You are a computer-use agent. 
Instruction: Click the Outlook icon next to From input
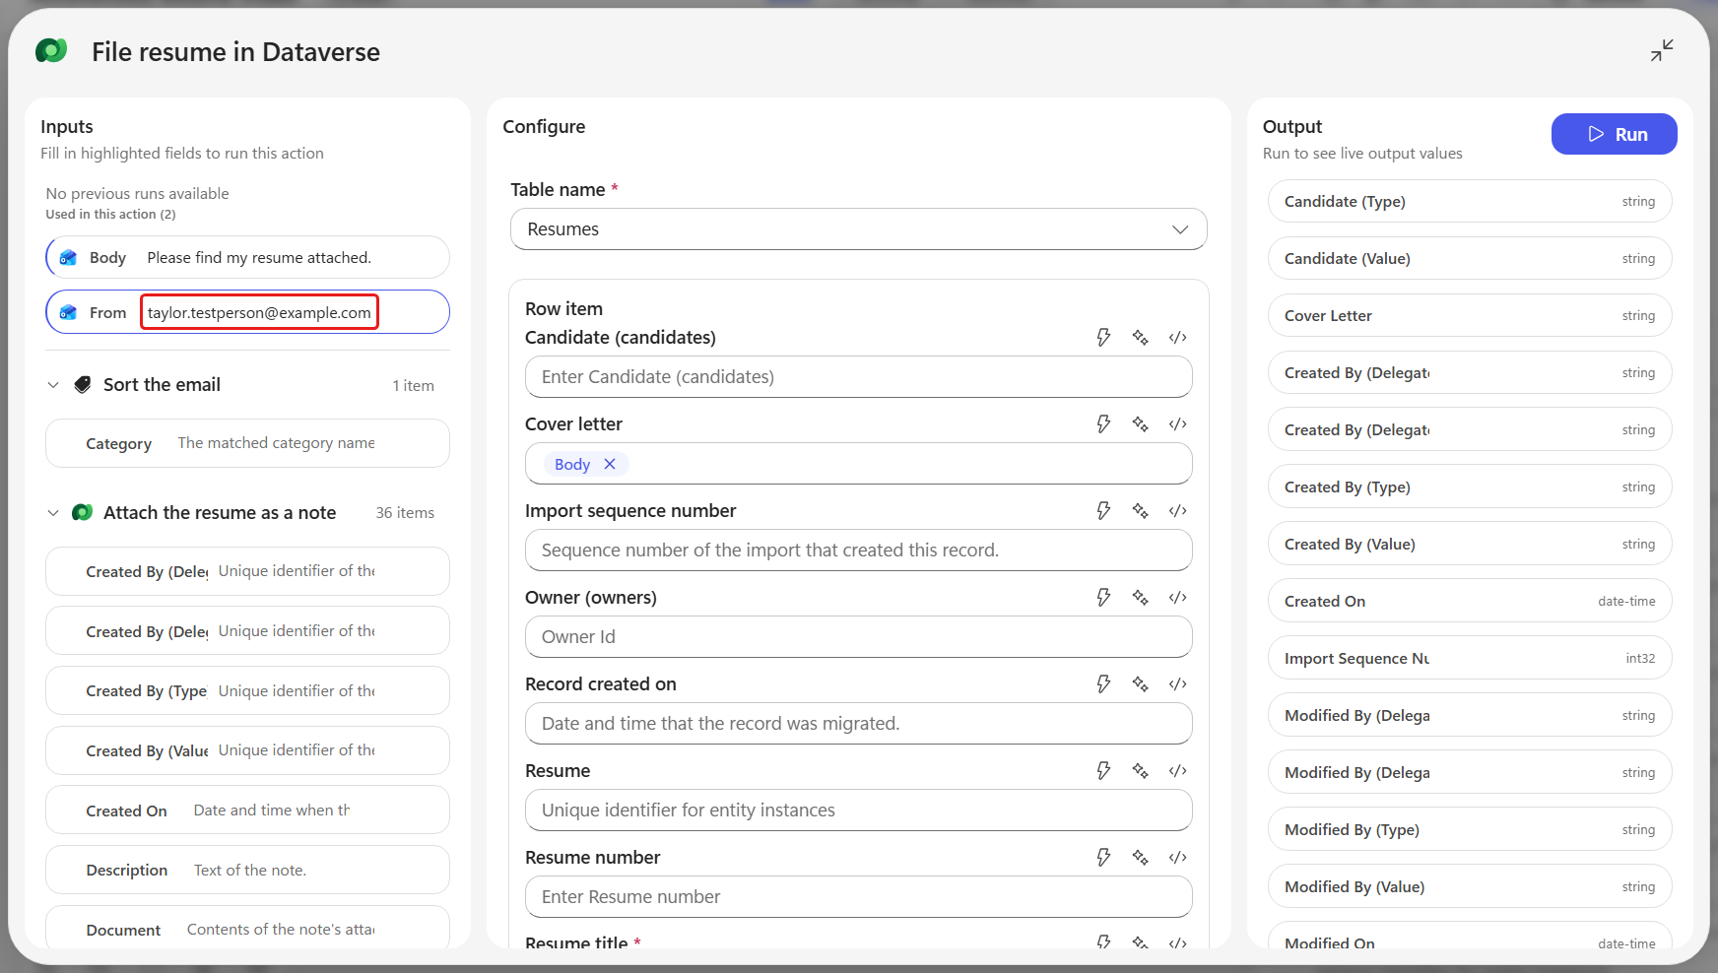(68, 313)
